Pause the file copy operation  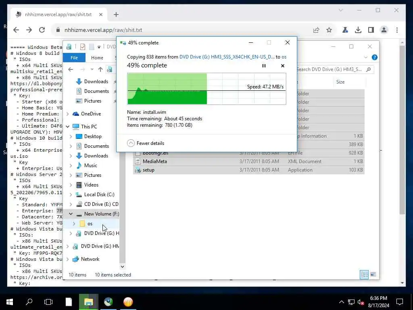pos(264,66)
